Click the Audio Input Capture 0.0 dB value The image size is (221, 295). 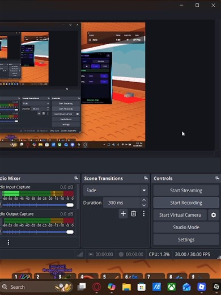[66, 187]
